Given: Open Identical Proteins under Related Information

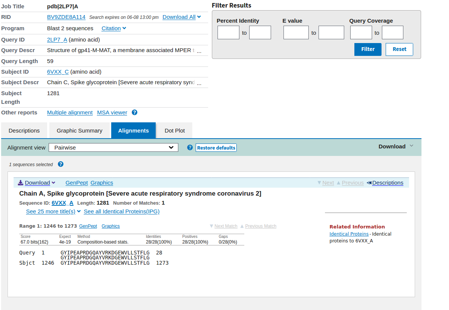Looking at the screenshot, I should tap(349, 234).
